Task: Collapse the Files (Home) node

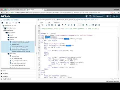Action: point(4,30)
